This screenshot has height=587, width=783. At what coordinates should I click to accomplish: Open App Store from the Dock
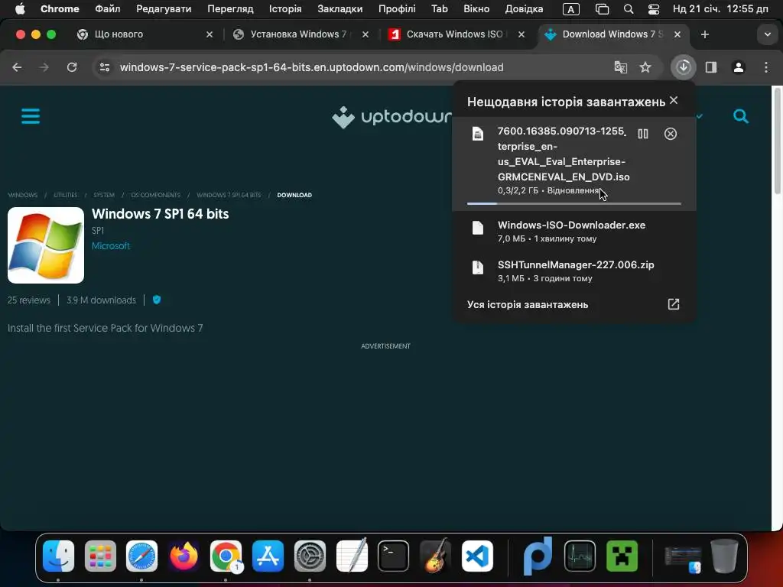pyautogui.click(x=268, y=556)
